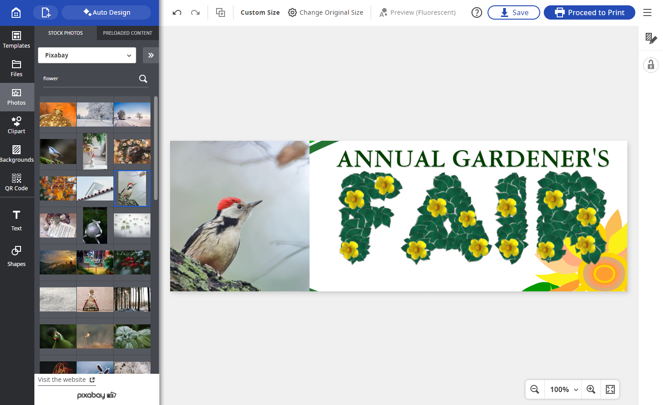The width and height of the screenshot is (663, 405).
Task: Open the Pixabay source dropdown
Action: (87, 55)
